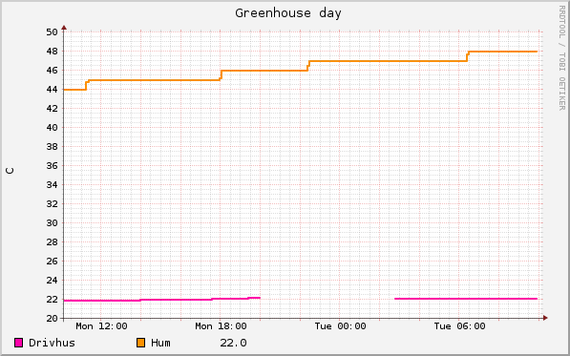Click the pink Drivhus line segment after Tue 00:00
Image resolution: width=570 pixels, height=356 pixels.
(x=466, y=299)
